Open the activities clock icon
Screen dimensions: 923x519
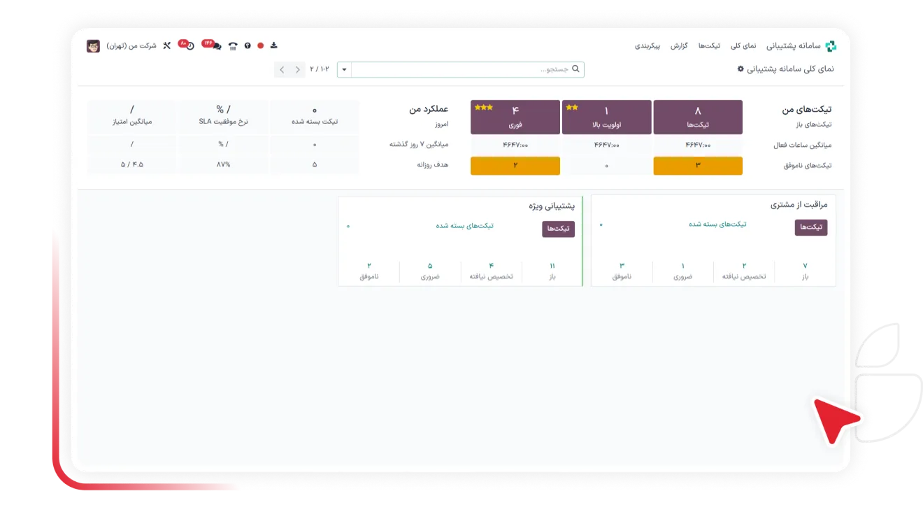[189, 46]
